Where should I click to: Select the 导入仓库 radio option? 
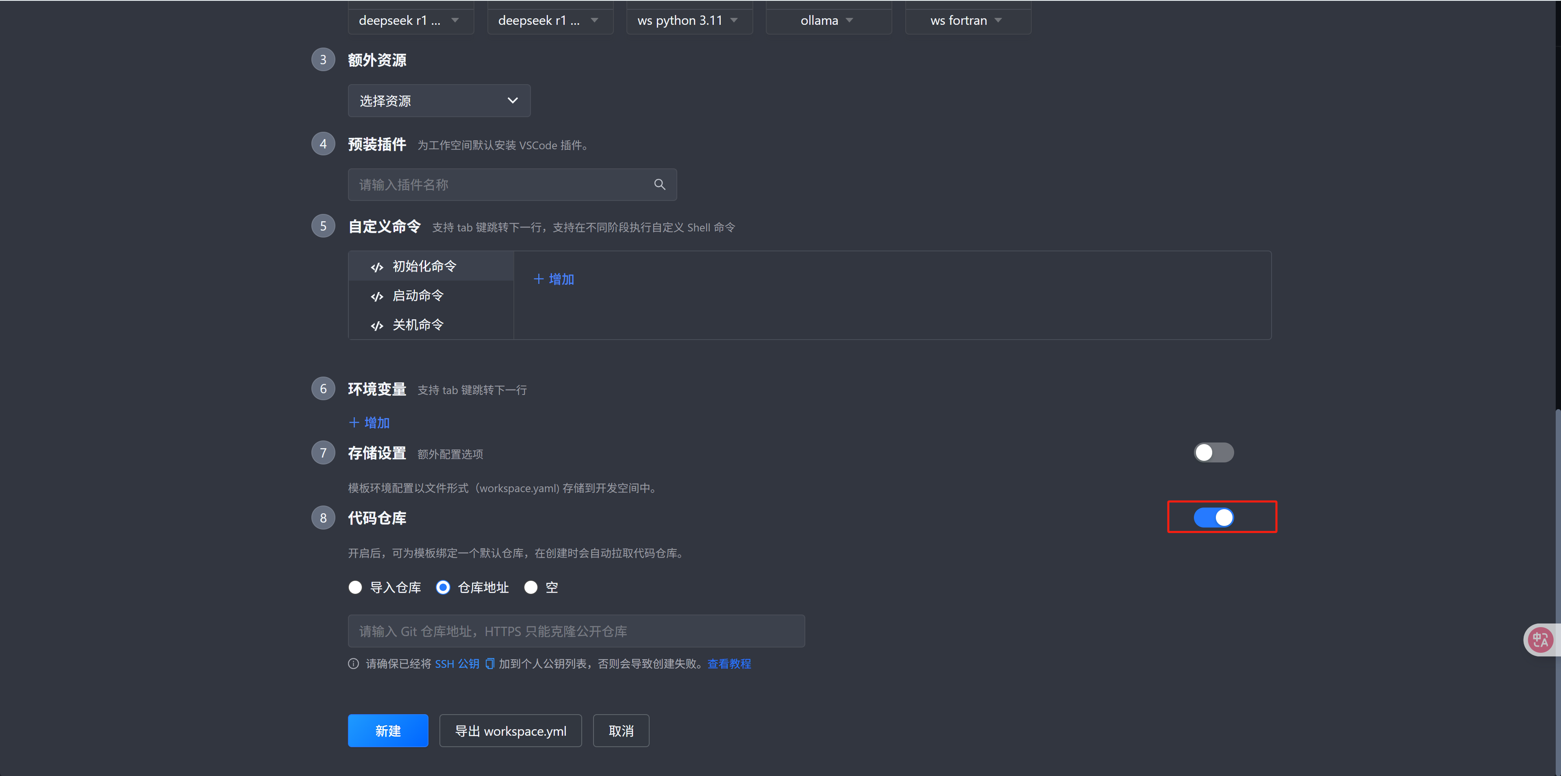click(x=356, y=587)
